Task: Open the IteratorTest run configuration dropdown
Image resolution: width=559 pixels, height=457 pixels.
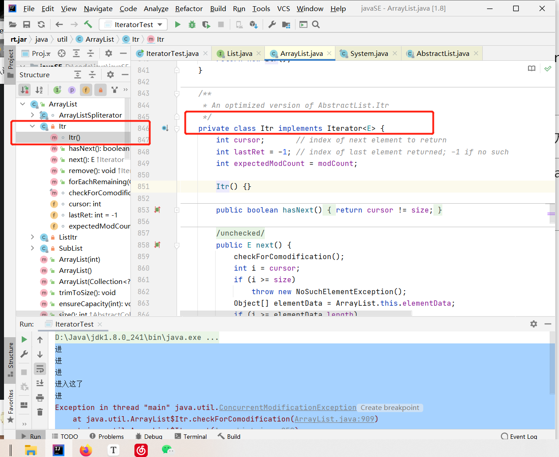Action: [134, 24]
